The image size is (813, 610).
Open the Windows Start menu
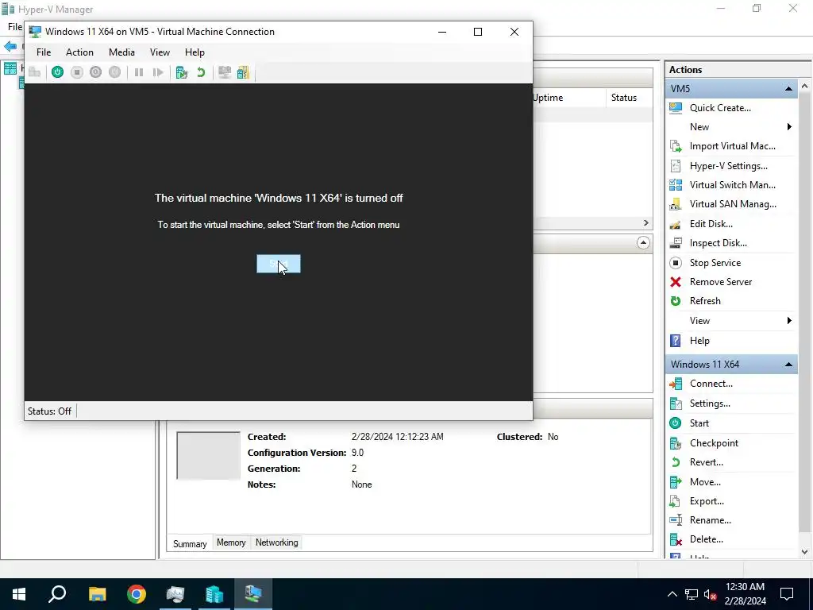pyautogui.click(x=19, y=594)
